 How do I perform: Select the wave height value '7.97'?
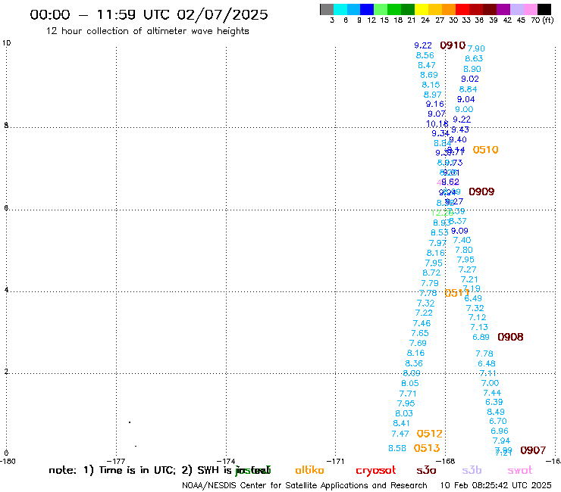click(437, 243)
